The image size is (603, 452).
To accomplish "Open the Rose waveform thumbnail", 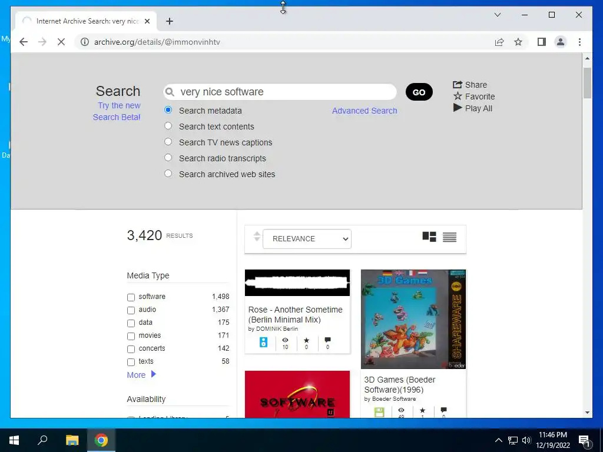I will point(297,282).
